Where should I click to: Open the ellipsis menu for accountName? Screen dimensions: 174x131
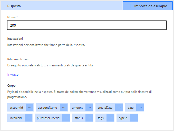tap(64, 107)
